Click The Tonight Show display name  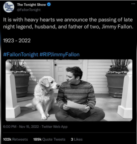(31, 5)
